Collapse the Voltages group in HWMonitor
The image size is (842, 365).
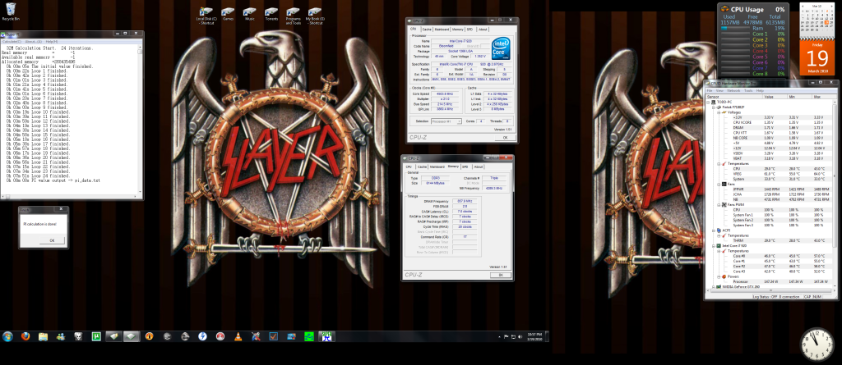click(x=717, y=112)
